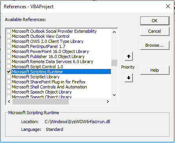Select Microsoft PenInputPanel 1.7 text
Viewport: 175px width, 143px height.
[x=39, y=46]
